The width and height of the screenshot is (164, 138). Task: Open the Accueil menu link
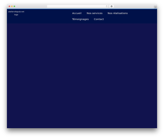pyautogui.click(x=77, y=13)
